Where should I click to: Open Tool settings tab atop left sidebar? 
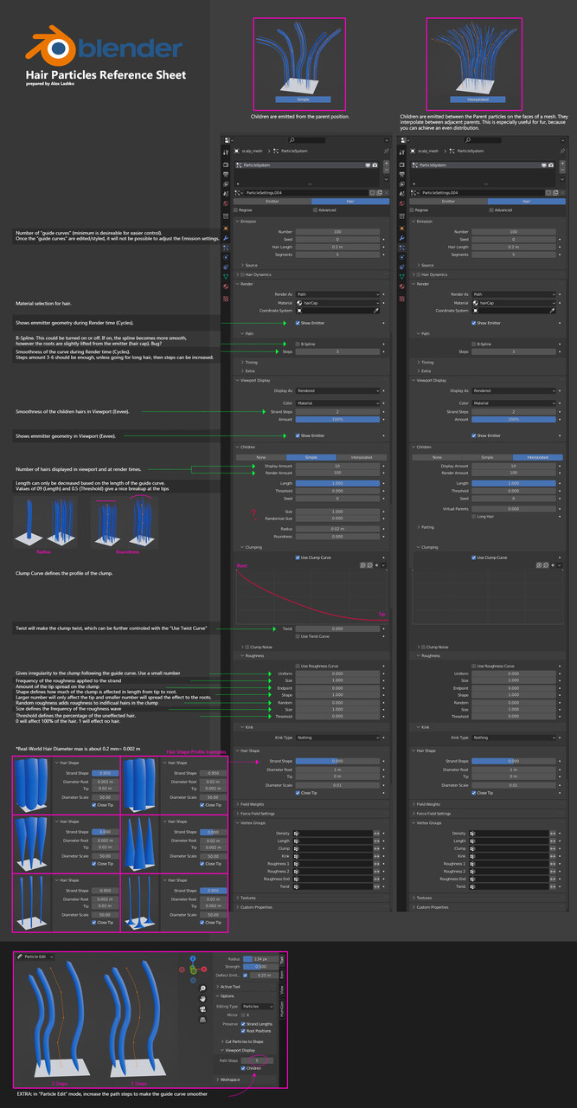226,152
